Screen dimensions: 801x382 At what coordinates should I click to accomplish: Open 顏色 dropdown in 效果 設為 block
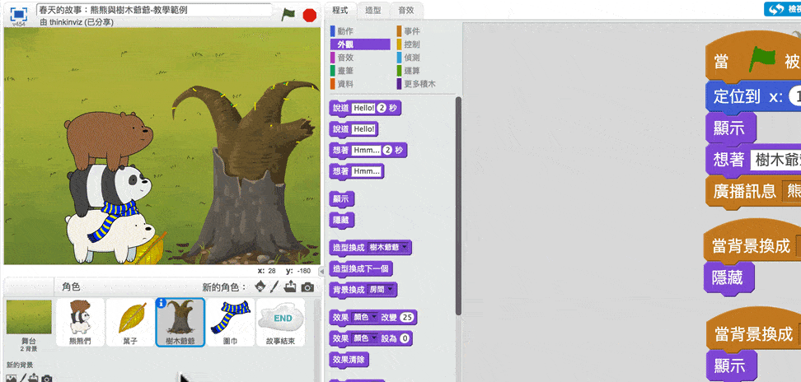point(364,338)
